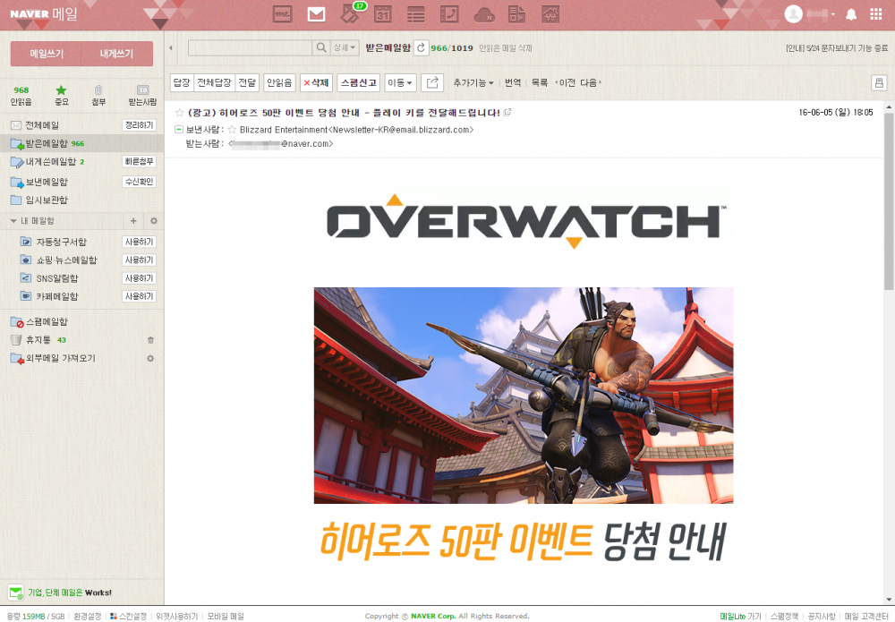This screenshot has width=895, height=622.
Task: Toggle star next to Blizzard Entertainment sender
Action: (232, 130)
